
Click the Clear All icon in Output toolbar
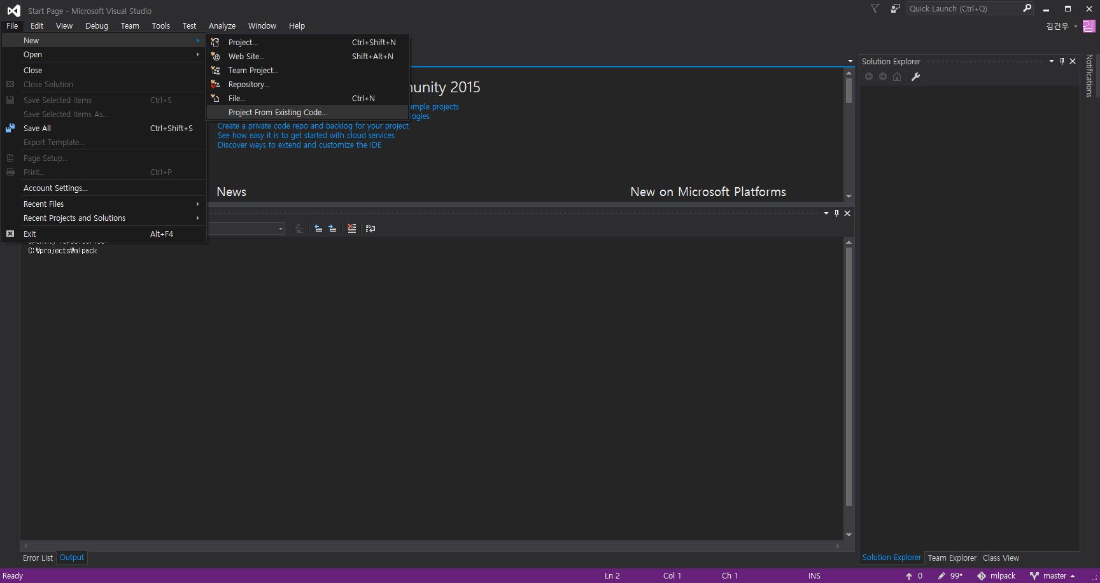click(351, 228)
